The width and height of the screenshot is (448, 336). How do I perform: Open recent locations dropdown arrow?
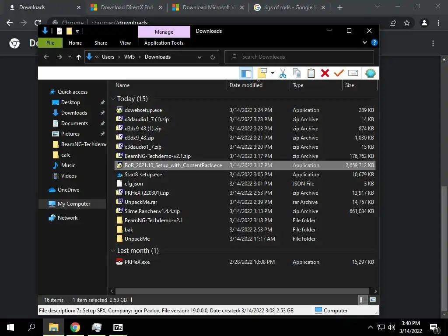coord(70,57)
